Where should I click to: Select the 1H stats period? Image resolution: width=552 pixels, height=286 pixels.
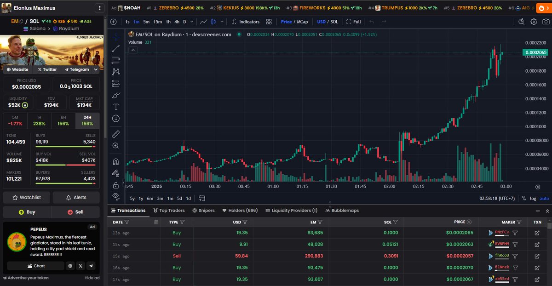39,120
